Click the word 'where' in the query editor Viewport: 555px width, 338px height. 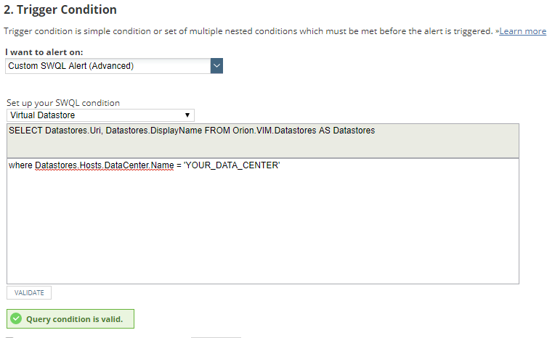coord(20,166)
